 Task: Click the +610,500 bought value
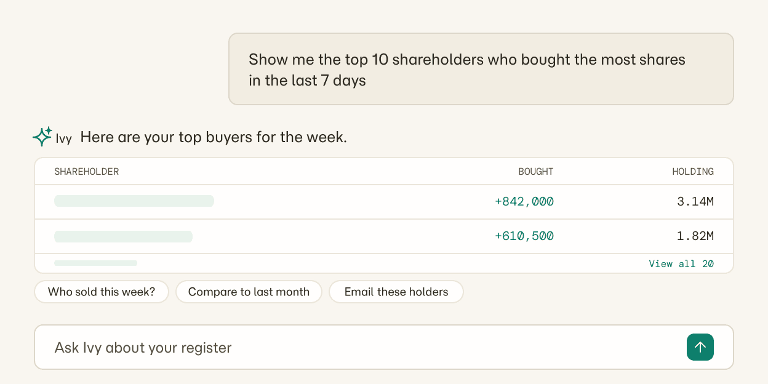pos(524,236)
